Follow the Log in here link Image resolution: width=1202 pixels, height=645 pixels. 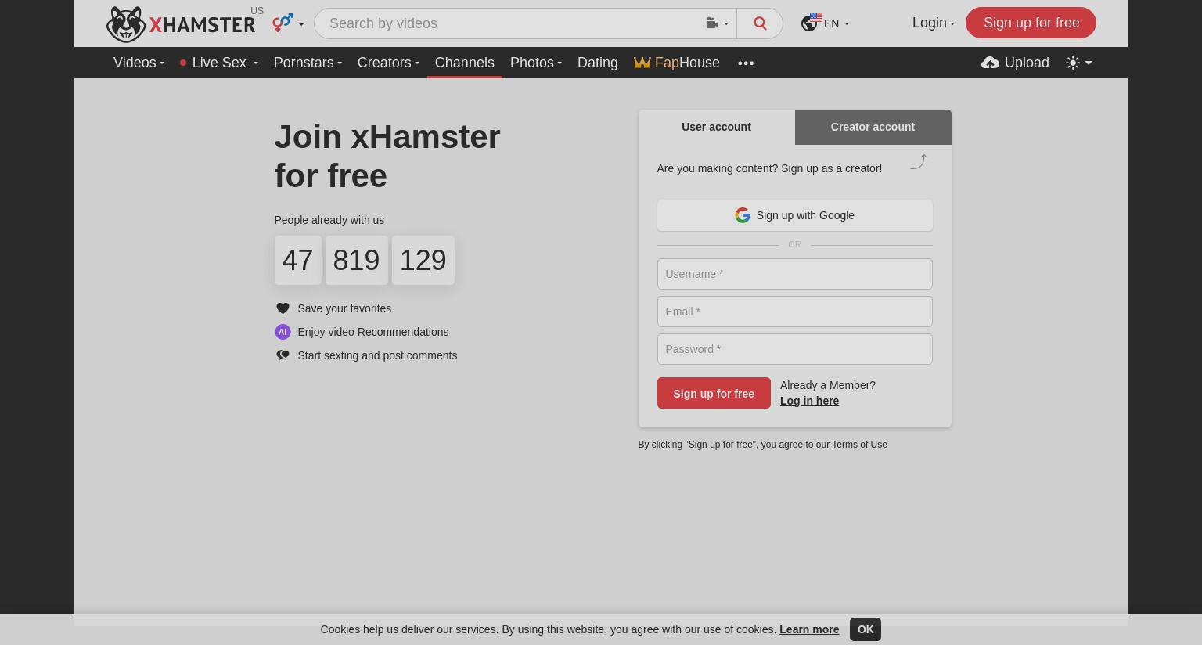click(809, 401)
